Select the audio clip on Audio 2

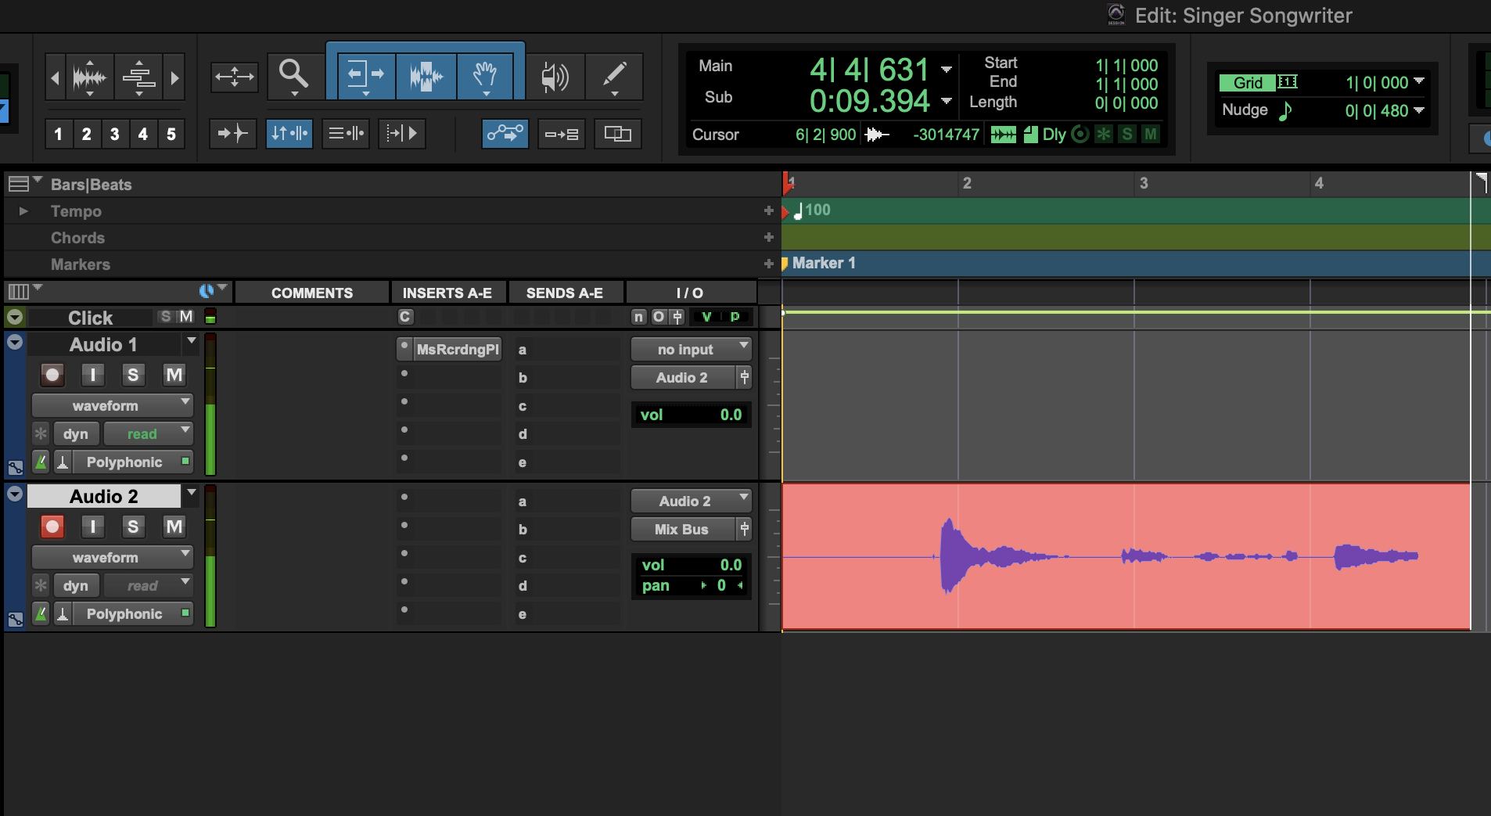pos(1126,556)
